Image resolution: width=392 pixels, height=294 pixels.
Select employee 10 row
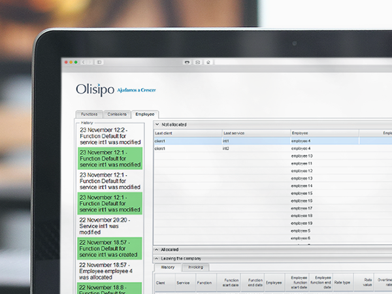point(272,156)
